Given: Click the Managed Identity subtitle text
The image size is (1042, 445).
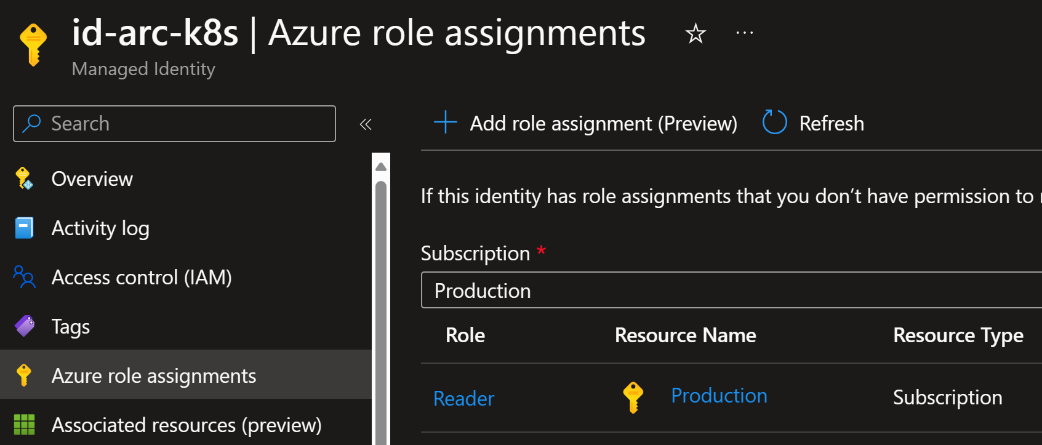Looking at the screenshot, I should click(x=143, y=69).
